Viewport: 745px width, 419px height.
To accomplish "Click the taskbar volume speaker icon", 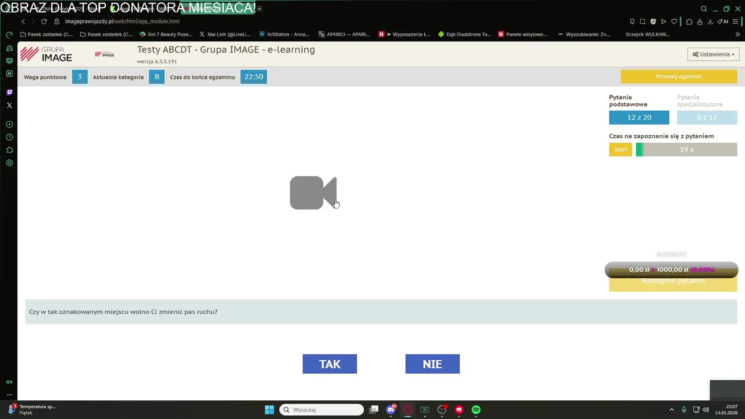I will tap(705, 410).
